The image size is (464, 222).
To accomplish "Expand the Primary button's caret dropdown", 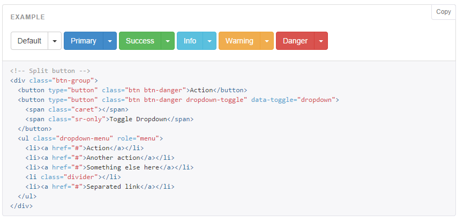I will pyautogui.click(x=110, y=41).
